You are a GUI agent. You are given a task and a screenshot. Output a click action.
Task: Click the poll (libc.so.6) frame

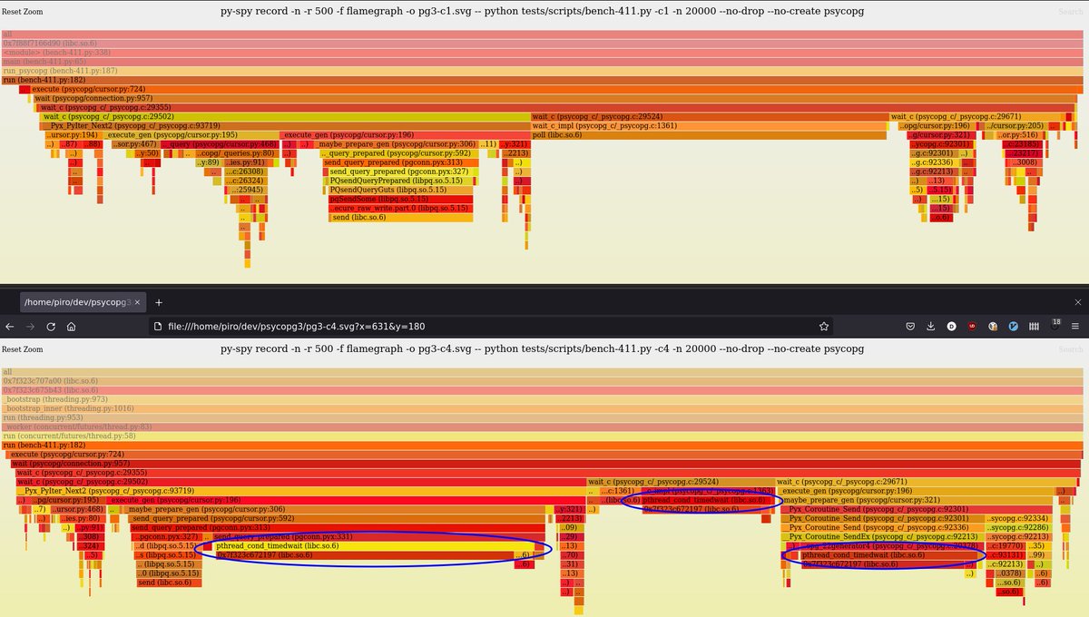[x=709, y=135]
